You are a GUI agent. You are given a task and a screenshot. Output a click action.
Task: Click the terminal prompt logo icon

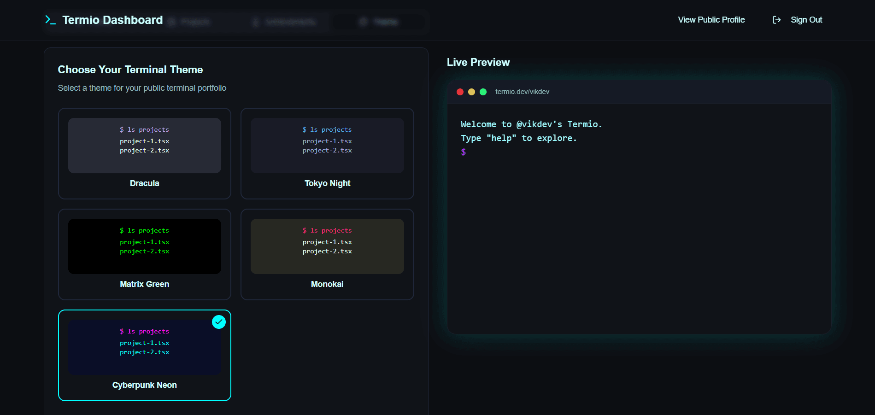[50, 20]
